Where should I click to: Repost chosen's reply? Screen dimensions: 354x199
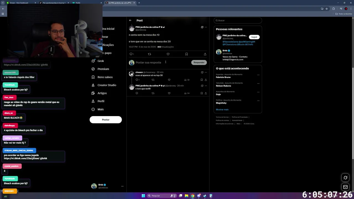pyautogui.click(x=153, y=80)
